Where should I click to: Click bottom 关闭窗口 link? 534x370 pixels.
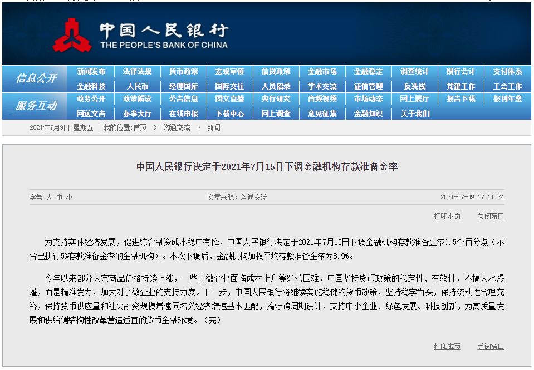pos(491,347)
